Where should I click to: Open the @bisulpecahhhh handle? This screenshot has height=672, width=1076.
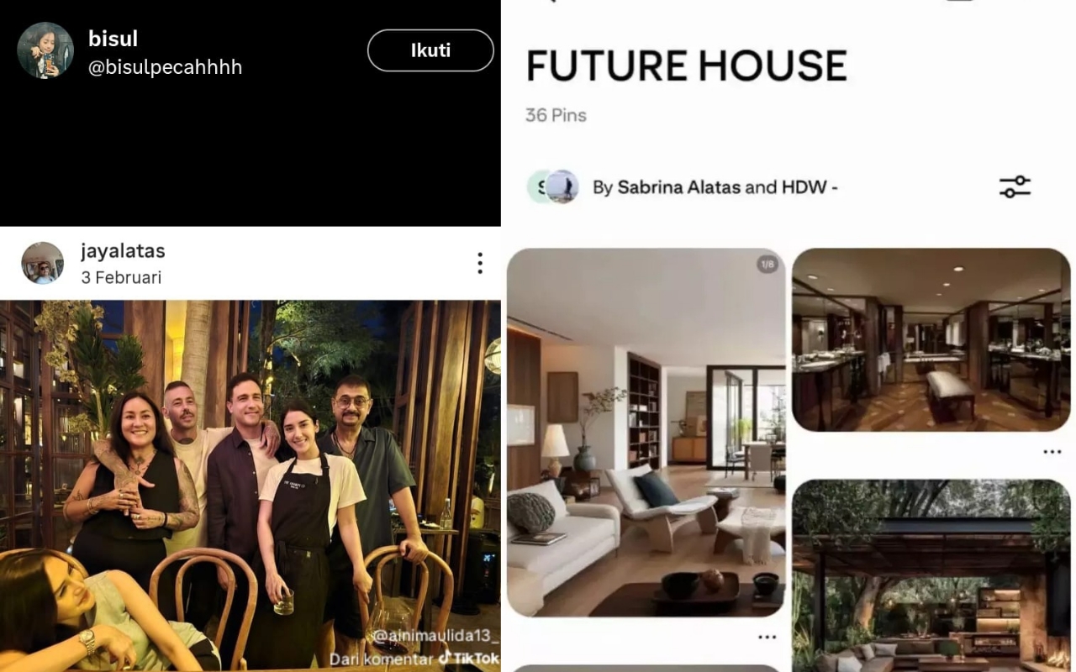[x=165, y=67]
